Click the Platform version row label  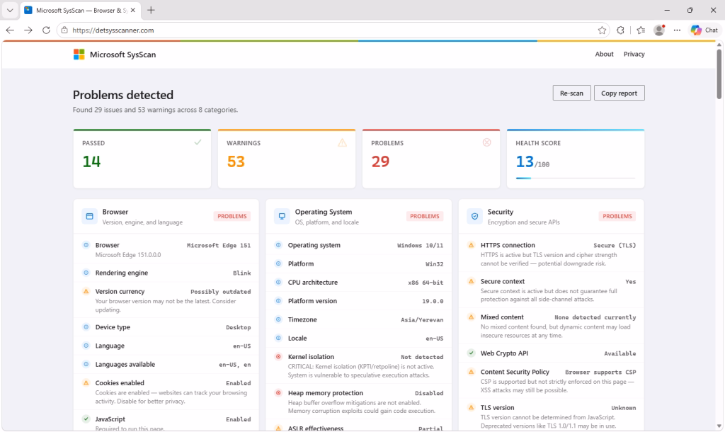pyautogui.click(x=312, y=301)
